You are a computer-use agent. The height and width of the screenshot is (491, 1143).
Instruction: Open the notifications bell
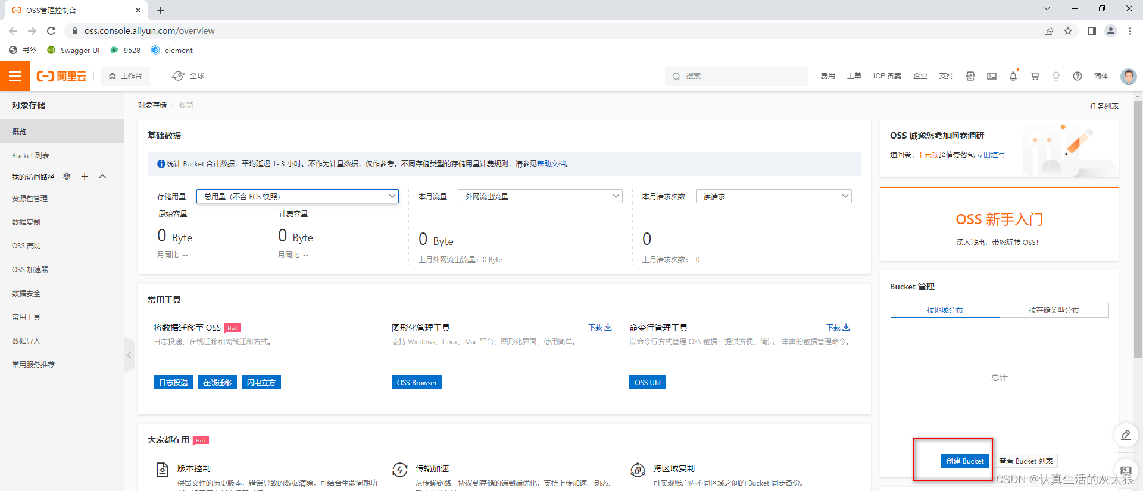[x=1013, y=76]
